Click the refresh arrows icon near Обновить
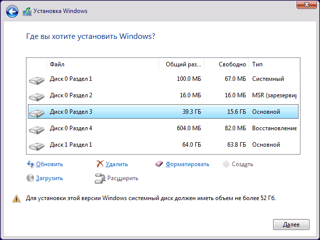320x240 pixels. [30, 164]
